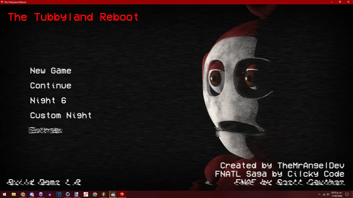Open the Windows notification center icon
This screenshot has height=198, width=353.
pyautogui.click(x=347, y=194)
